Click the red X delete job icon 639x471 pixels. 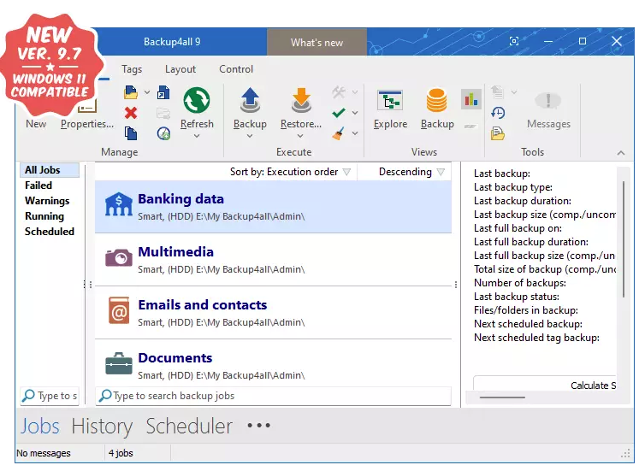pos(131,113)
